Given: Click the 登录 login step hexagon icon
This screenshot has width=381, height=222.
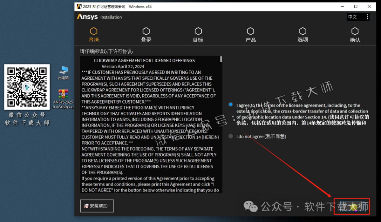Looking at the screenshot, I should click(146, 31).
